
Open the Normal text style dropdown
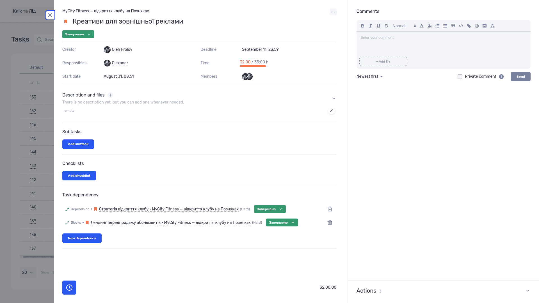click(404, 26)
